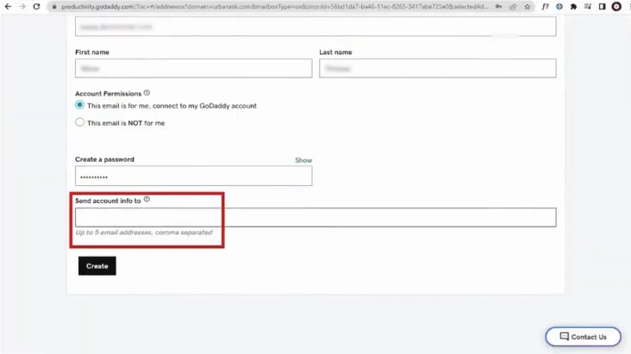Image resolution: width=631 pixels, height=354 pixels.
Task: Click the 'Up to 5 email addresses, comma separated' hint
Action: coord(144,233)
